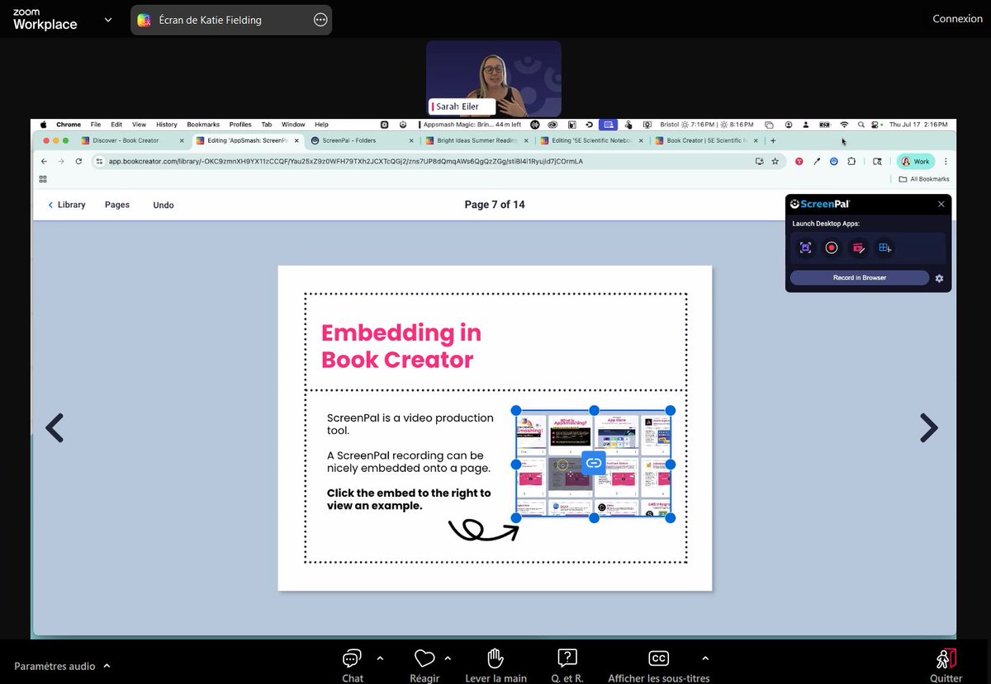Close the ScreenPal extension popup
The height and width of the screenshot is (684, 991).
pos(941,204)
